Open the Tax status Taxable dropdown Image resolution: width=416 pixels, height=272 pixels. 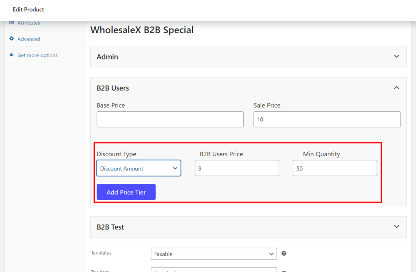coord(214,254)
